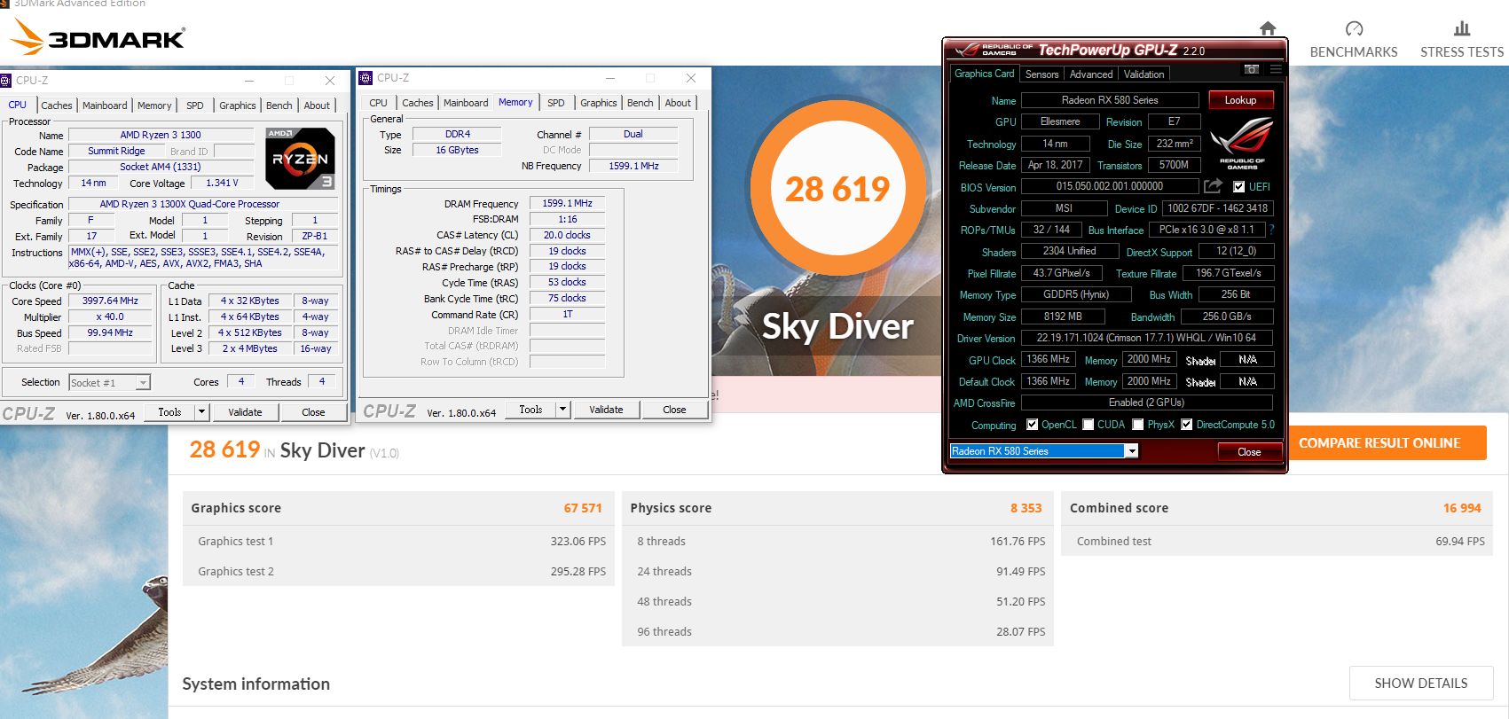
Task: Click the CPU-Z title bar icon of memory window
Action: pos(365,78)
